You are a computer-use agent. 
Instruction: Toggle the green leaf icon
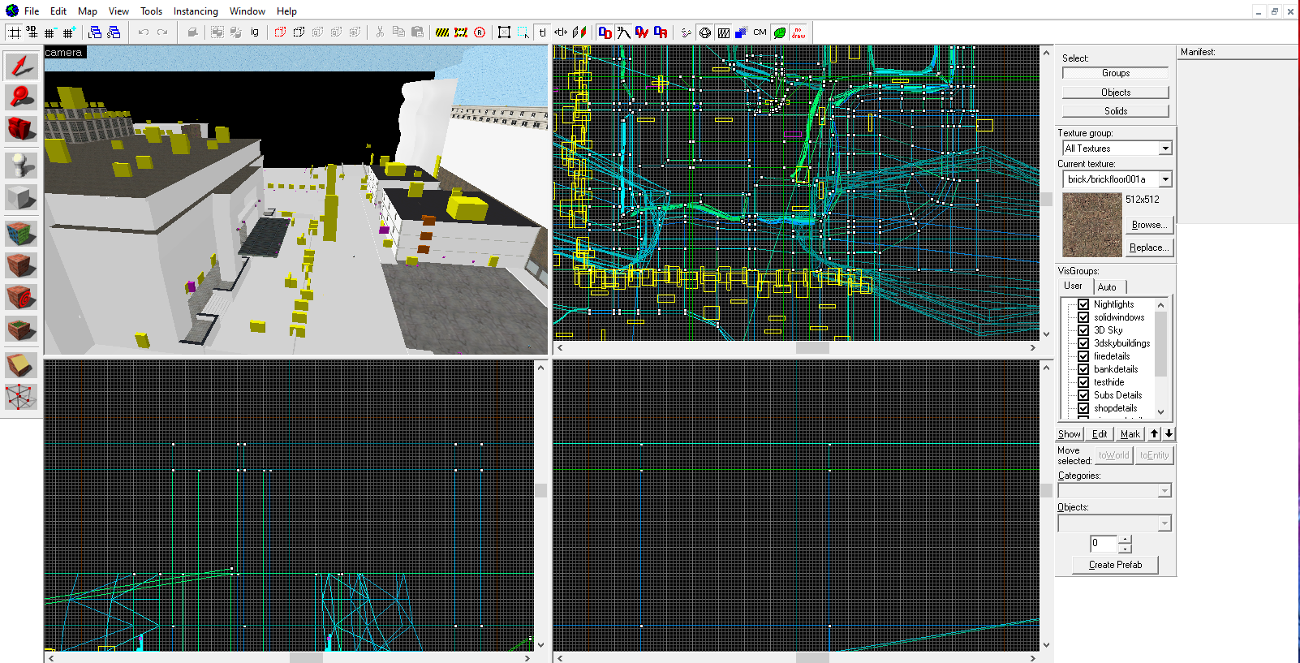(780, 32)
